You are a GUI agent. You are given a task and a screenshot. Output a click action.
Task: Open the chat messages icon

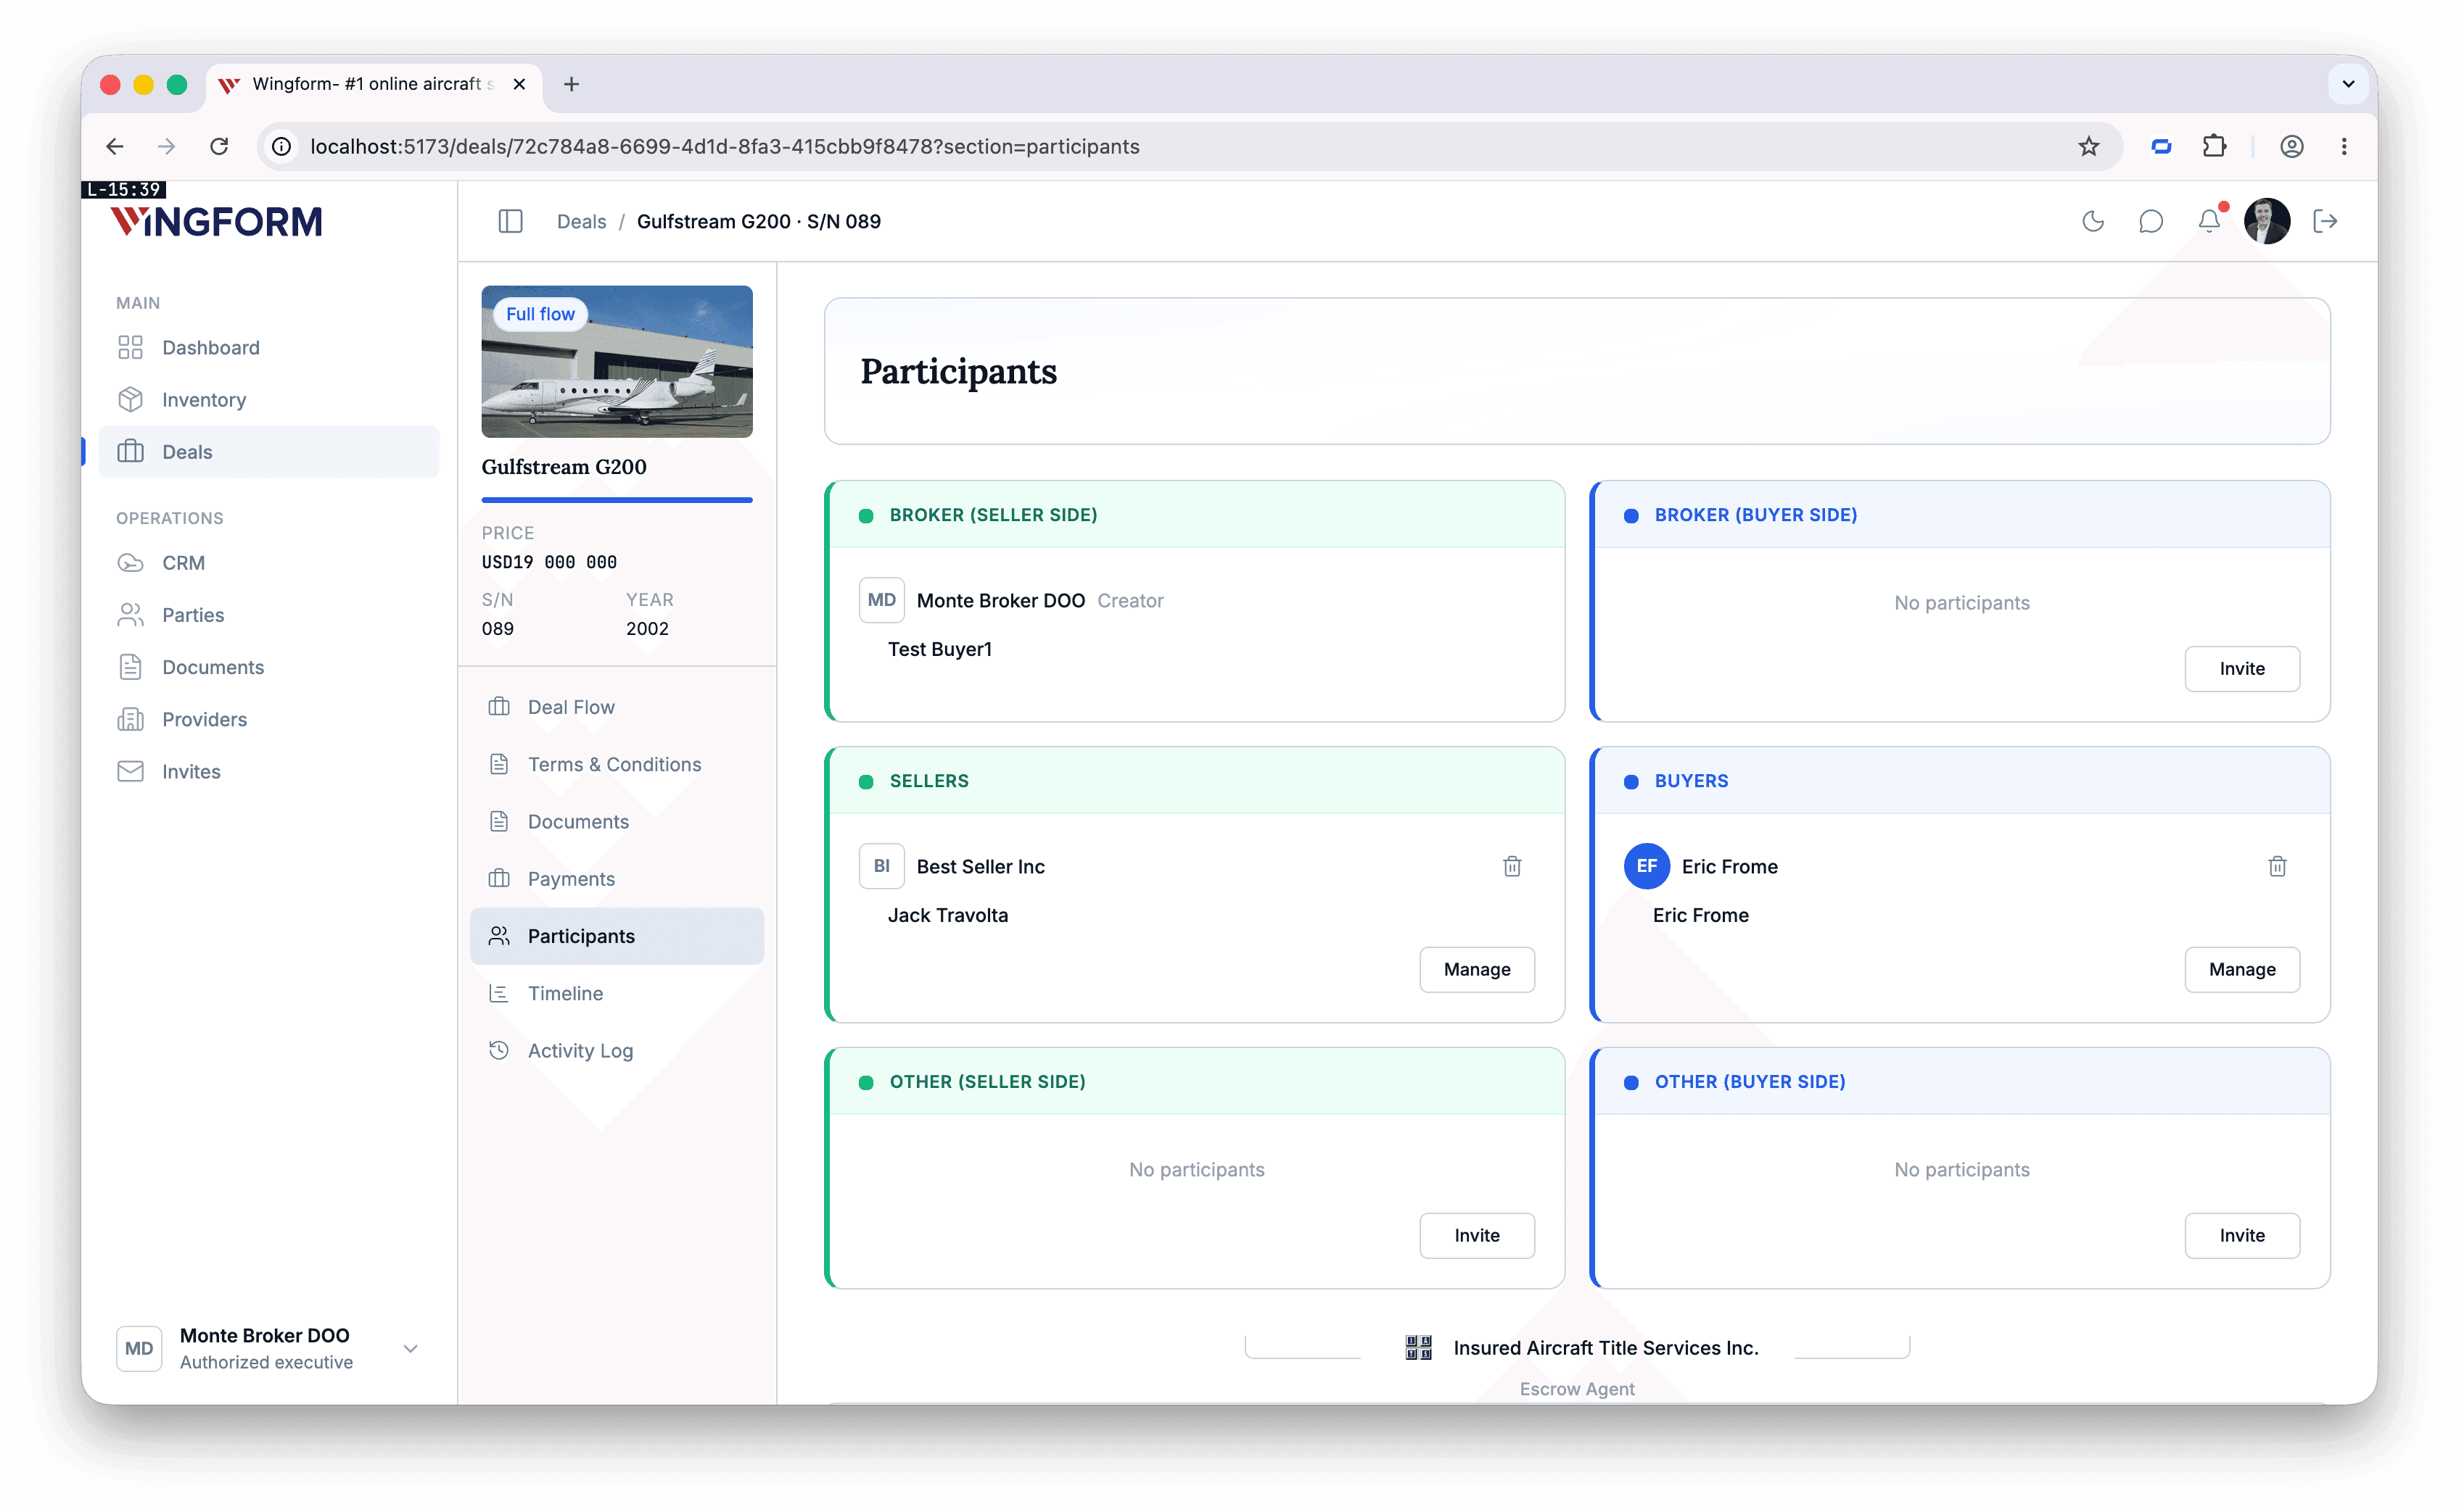pyautogui.click(x=2151, y=221)
